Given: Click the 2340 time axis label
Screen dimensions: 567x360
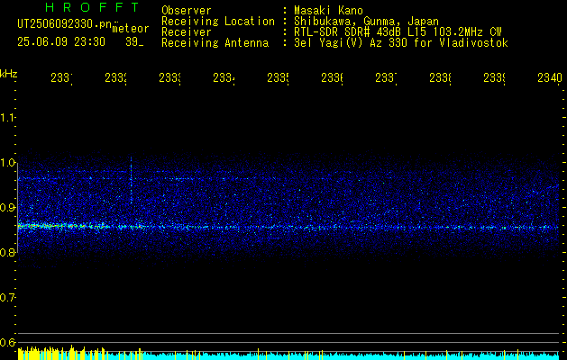Looking at the screenshot, I should tap(550, 77).
